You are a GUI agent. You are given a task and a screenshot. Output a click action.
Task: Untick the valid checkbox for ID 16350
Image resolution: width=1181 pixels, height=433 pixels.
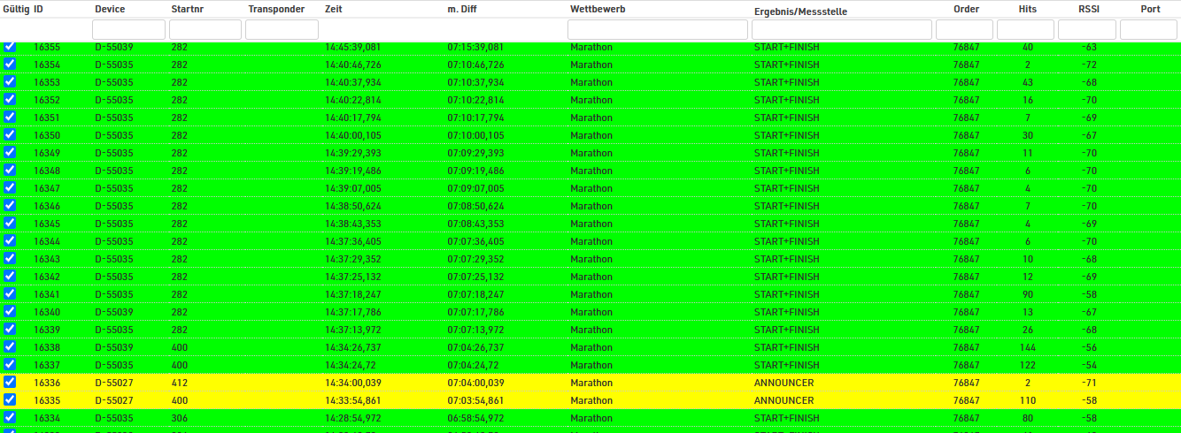coord(10,135)
